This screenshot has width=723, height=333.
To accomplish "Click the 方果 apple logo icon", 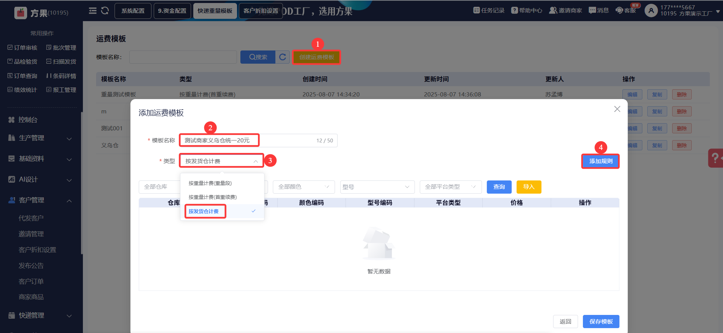I will click(x=20, y=13).
